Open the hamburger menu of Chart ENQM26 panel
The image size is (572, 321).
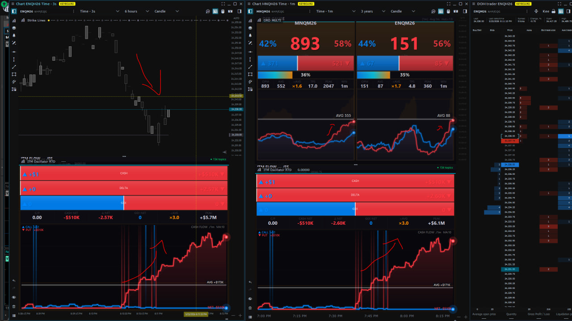click(x=14, y=4)
